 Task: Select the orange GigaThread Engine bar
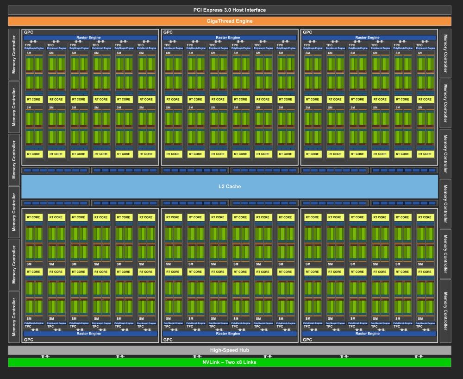tap(230, 21)
